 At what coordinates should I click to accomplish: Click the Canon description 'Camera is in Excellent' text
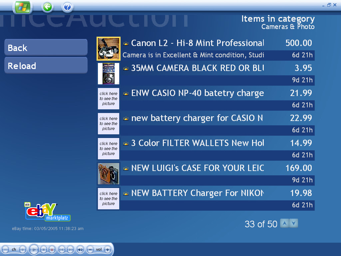(193, 55)
